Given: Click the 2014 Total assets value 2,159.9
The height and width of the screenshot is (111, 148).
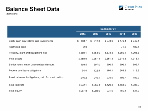Looking at the screenshot, I should pos(83,59).
